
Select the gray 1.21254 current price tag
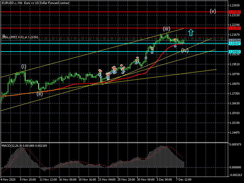235,40
